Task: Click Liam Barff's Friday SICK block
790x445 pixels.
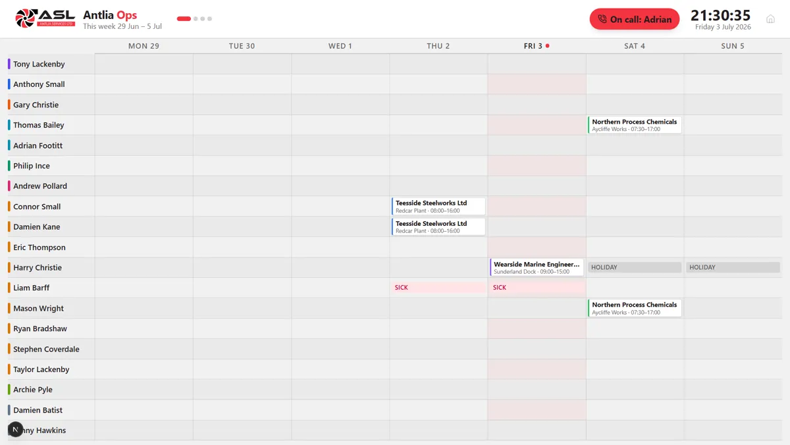Action: [537, 288]
